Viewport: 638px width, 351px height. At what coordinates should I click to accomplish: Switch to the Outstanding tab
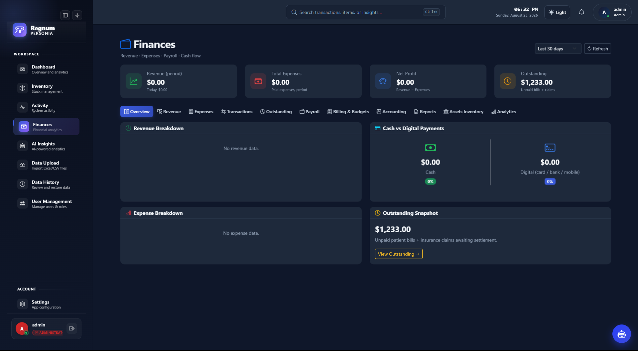(x=276, y=112)
